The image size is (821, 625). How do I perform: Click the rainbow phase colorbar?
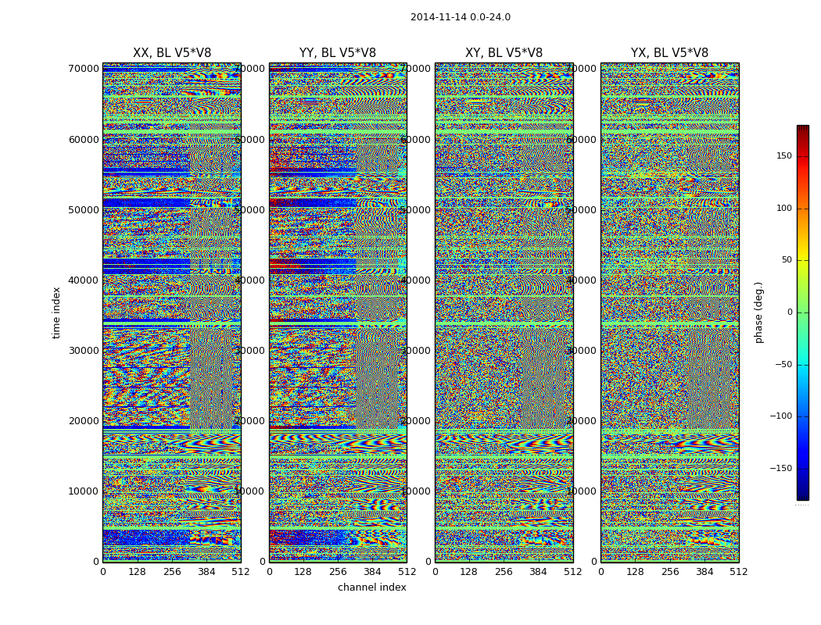[802, 312]
